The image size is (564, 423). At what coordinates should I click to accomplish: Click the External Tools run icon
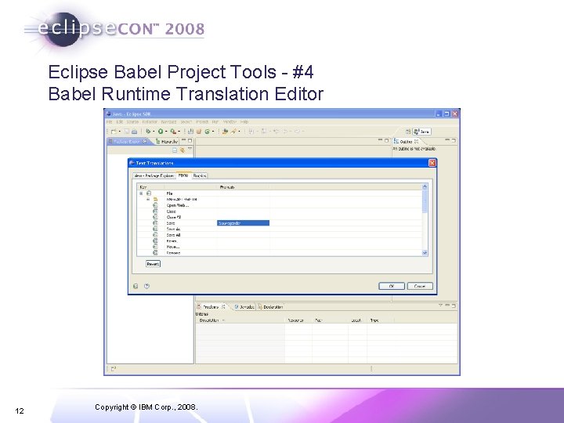click(173, 132)
